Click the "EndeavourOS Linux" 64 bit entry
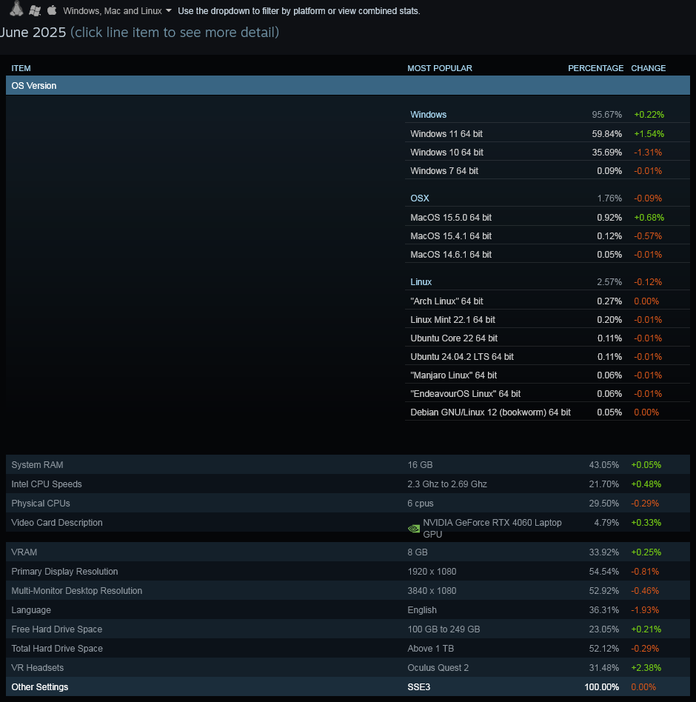The height and width of the screenshot is (702, 696). [466, 394]
